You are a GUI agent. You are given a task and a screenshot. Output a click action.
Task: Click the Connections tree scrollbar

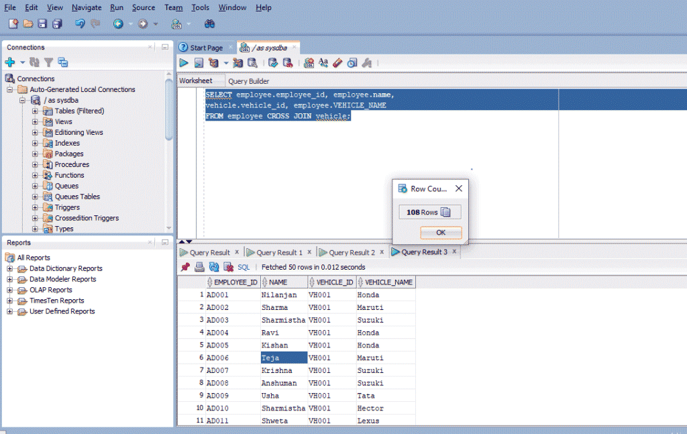tap(169, 109)
